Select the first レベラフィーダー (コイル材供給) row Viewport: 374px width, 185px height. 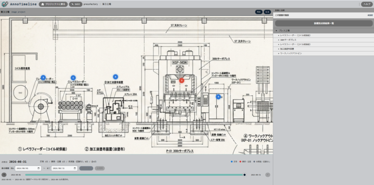[324, 35]
